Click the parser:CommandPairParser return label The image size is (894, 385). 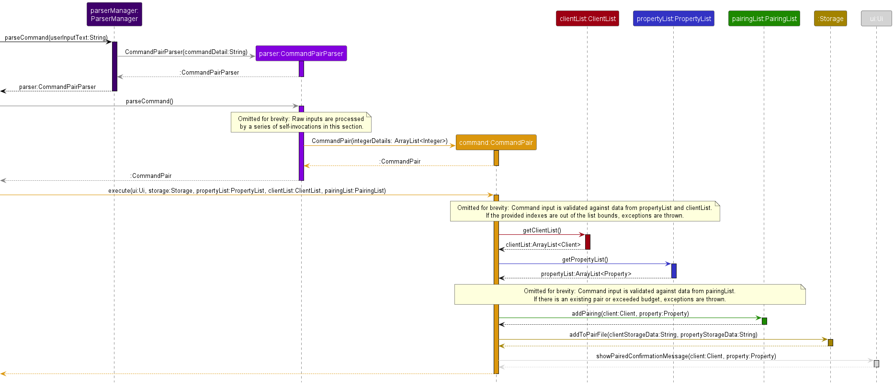click(x=57, y=87)
